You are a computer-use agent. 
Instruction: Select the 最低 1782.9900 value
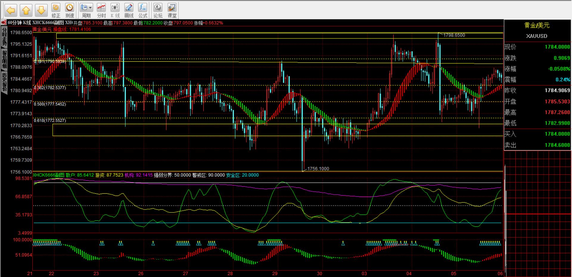click(x=557, y=123)
